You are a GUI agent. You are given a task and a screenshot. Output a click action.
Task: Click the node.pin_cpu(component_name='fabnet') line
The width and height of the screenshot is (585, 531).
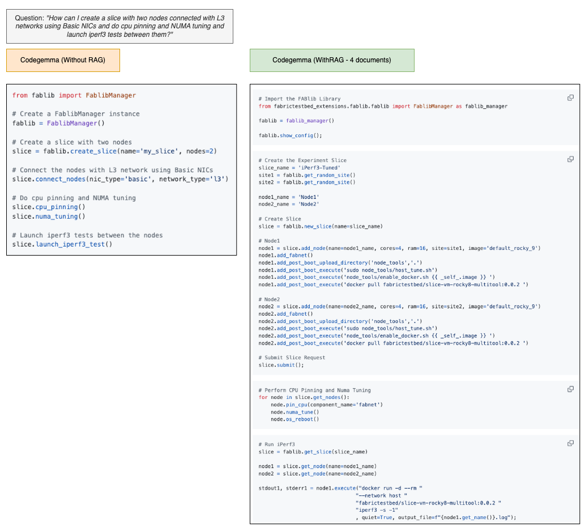[327, 405]
